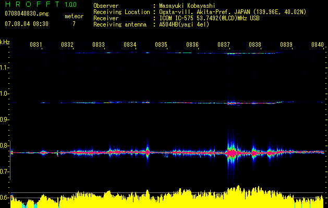The image size is (328, 208).
Task: Click the 0834 time marker
Action: [x=130, y=44]
